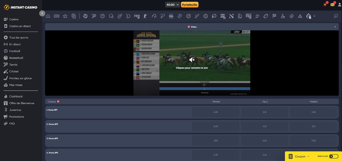The image size is (342, 161).
Task: Open favorites star icon in sports bar
Action: (65, 16)
